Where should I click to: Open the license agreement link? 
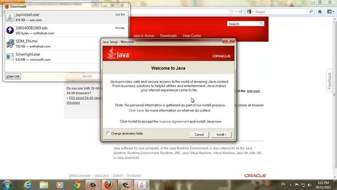coord(174,121)
